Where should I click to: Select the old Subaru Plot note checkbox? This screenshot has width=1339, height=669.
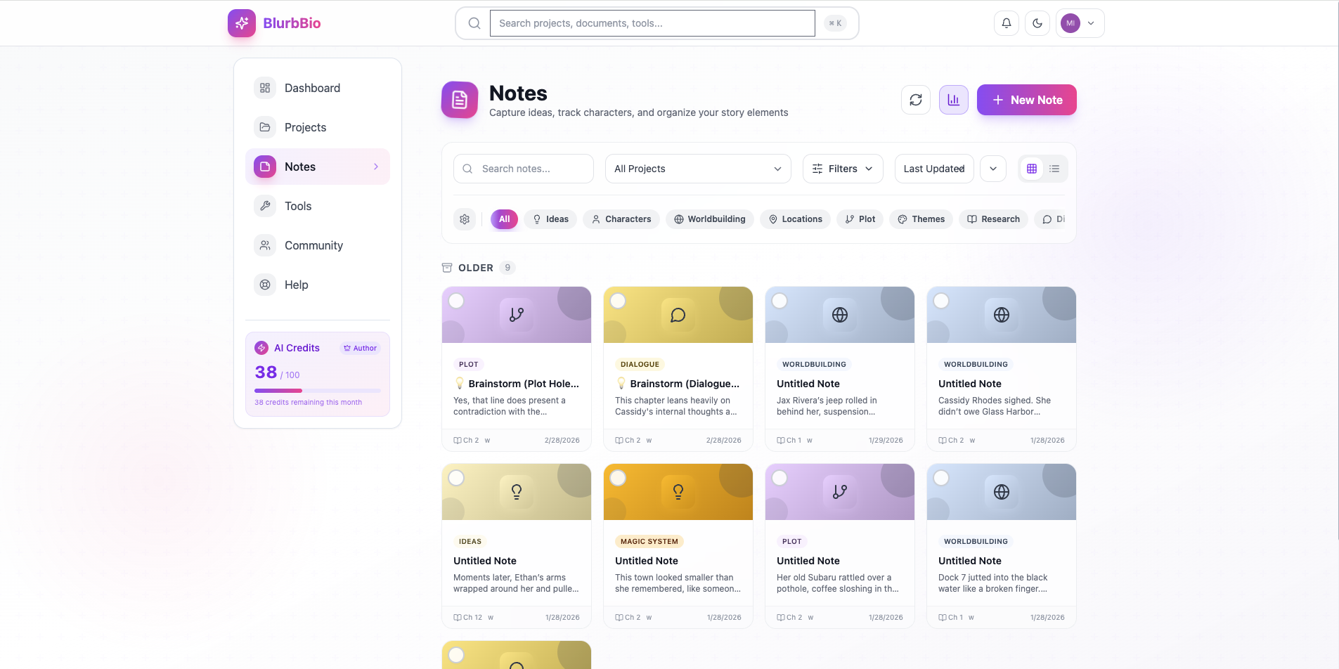(780, 478)
